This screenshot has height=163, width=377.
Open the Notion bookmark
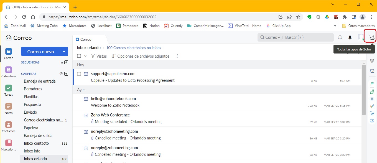(x=151, y=26)
